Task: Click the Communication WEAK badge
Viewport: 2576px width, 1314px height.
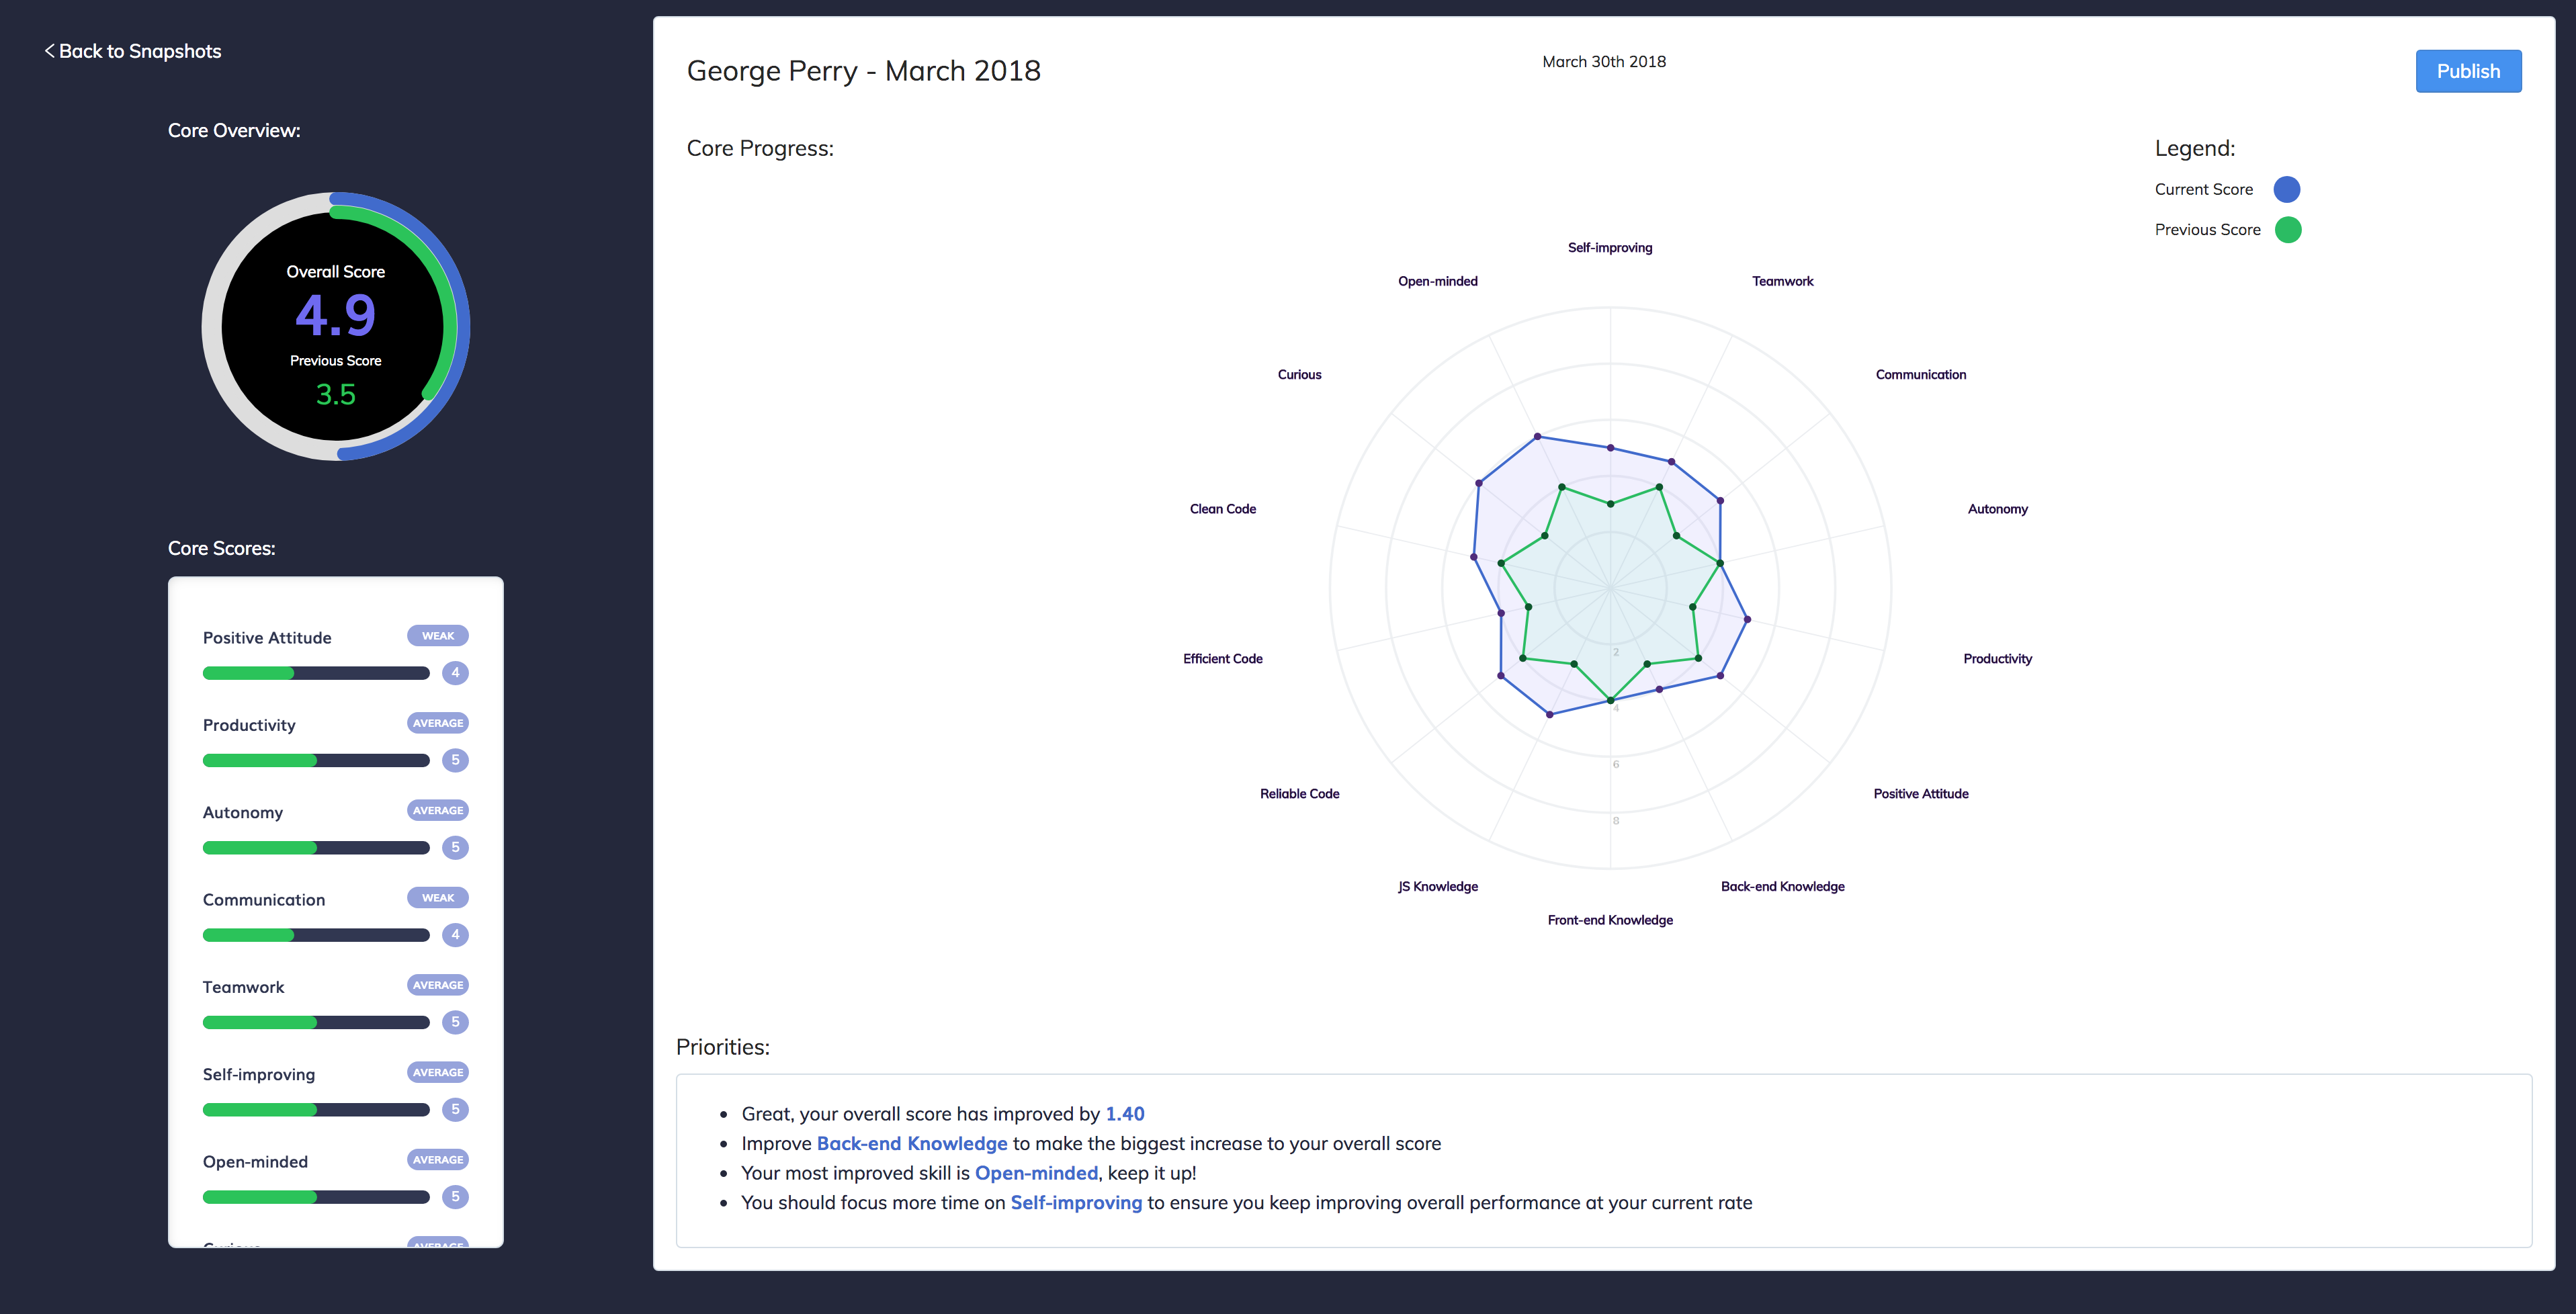Action: [437, 898]
